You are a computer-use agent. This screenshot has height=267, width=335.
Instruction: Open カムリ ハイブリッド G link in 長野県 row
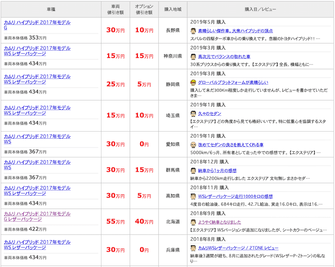point(37,25)
